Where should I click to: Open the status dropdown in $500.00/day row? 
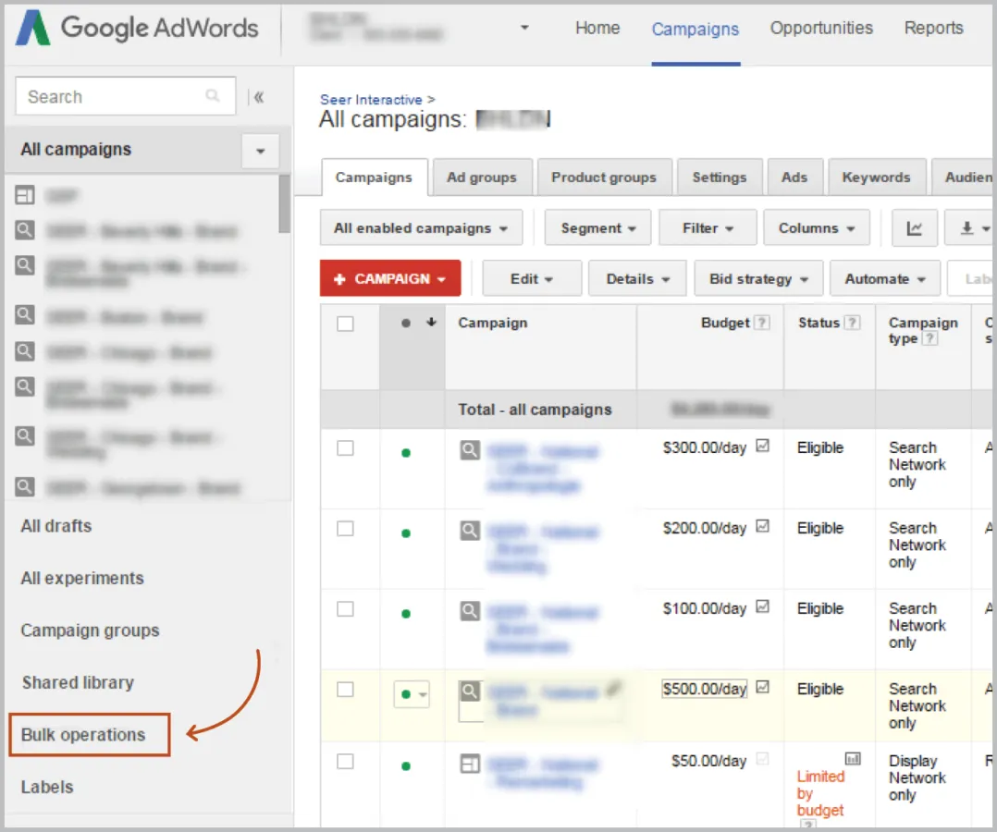click(x=412, y=694)
